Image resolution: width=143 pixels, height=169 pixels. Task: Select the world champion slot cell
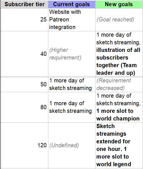coord(119,107)
